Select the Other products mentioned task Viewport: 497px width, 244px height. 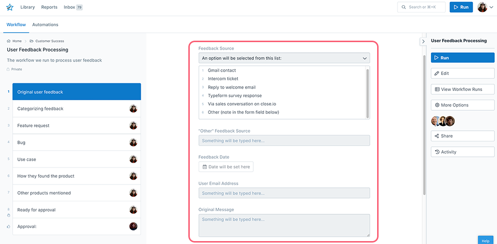pos(77,193)
